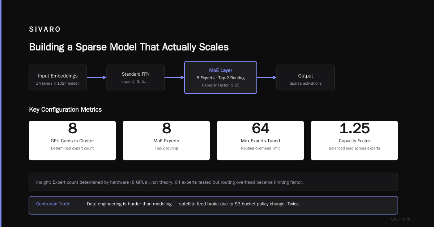Image resolution: width=434 pixels, height=227 pixels.
Task: Open the Capacity Factor metric card
Action: (354, 141)
